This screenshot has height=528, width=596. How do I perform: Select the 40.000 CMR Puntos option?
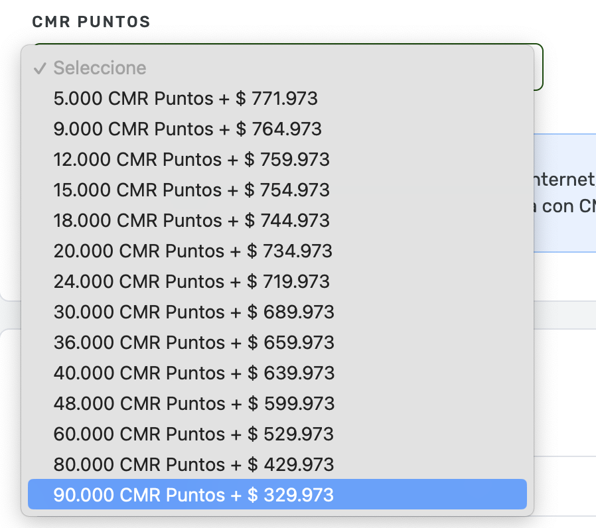[194, 373]
